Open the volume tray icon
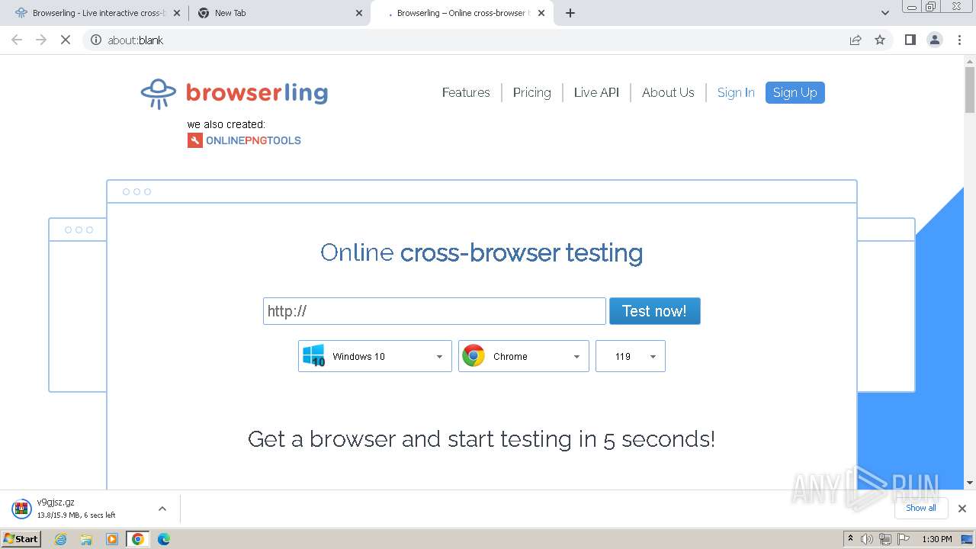This screenshot has width=976, height=549. pyautogui.click(x=867, y=539)
